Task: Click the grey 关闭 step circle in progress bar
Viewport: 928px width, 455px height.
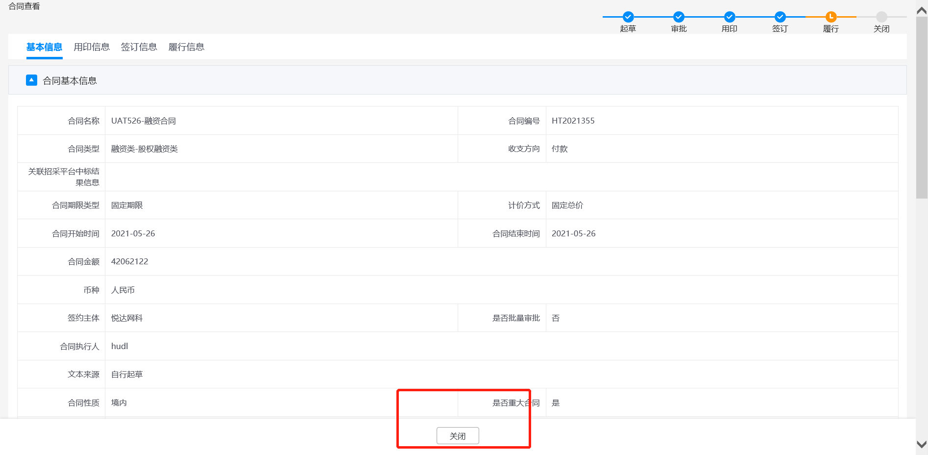Action: click(x=881, y=17)
